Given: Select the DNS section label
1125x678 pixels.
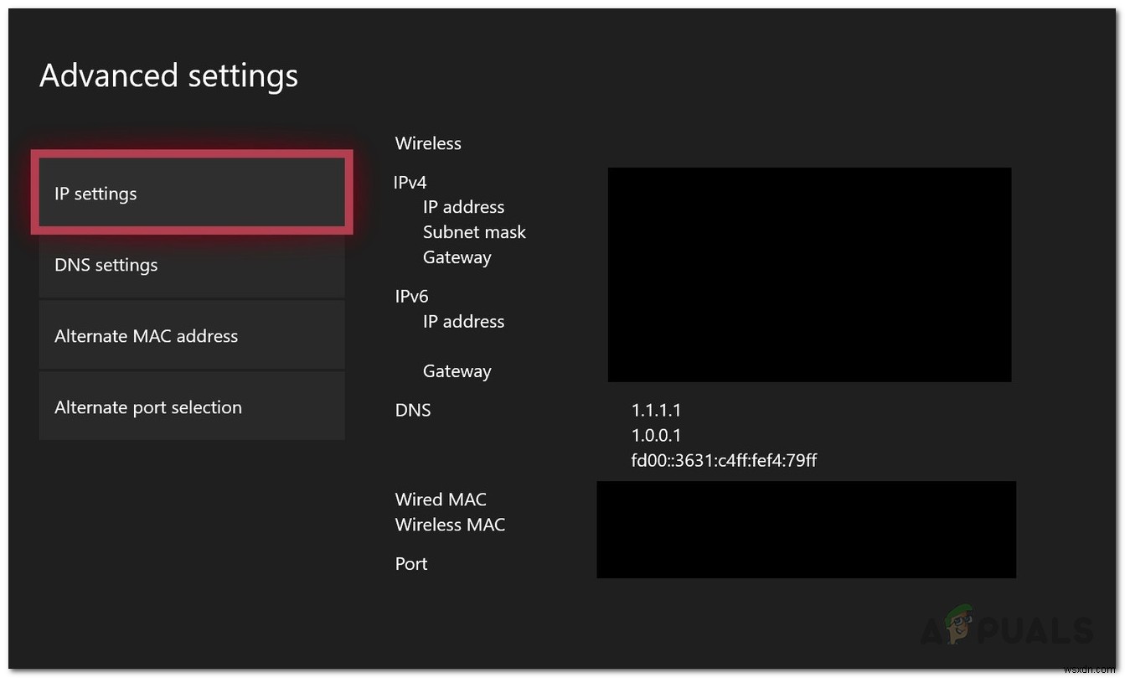Looking at the screenshot, I should 413,410.
